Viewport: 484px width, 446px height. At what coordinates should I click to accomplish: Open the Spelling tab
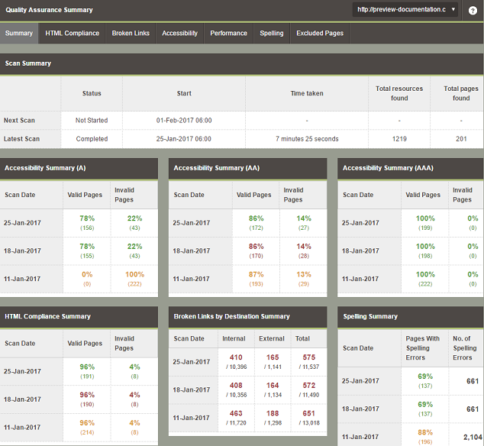272,33
